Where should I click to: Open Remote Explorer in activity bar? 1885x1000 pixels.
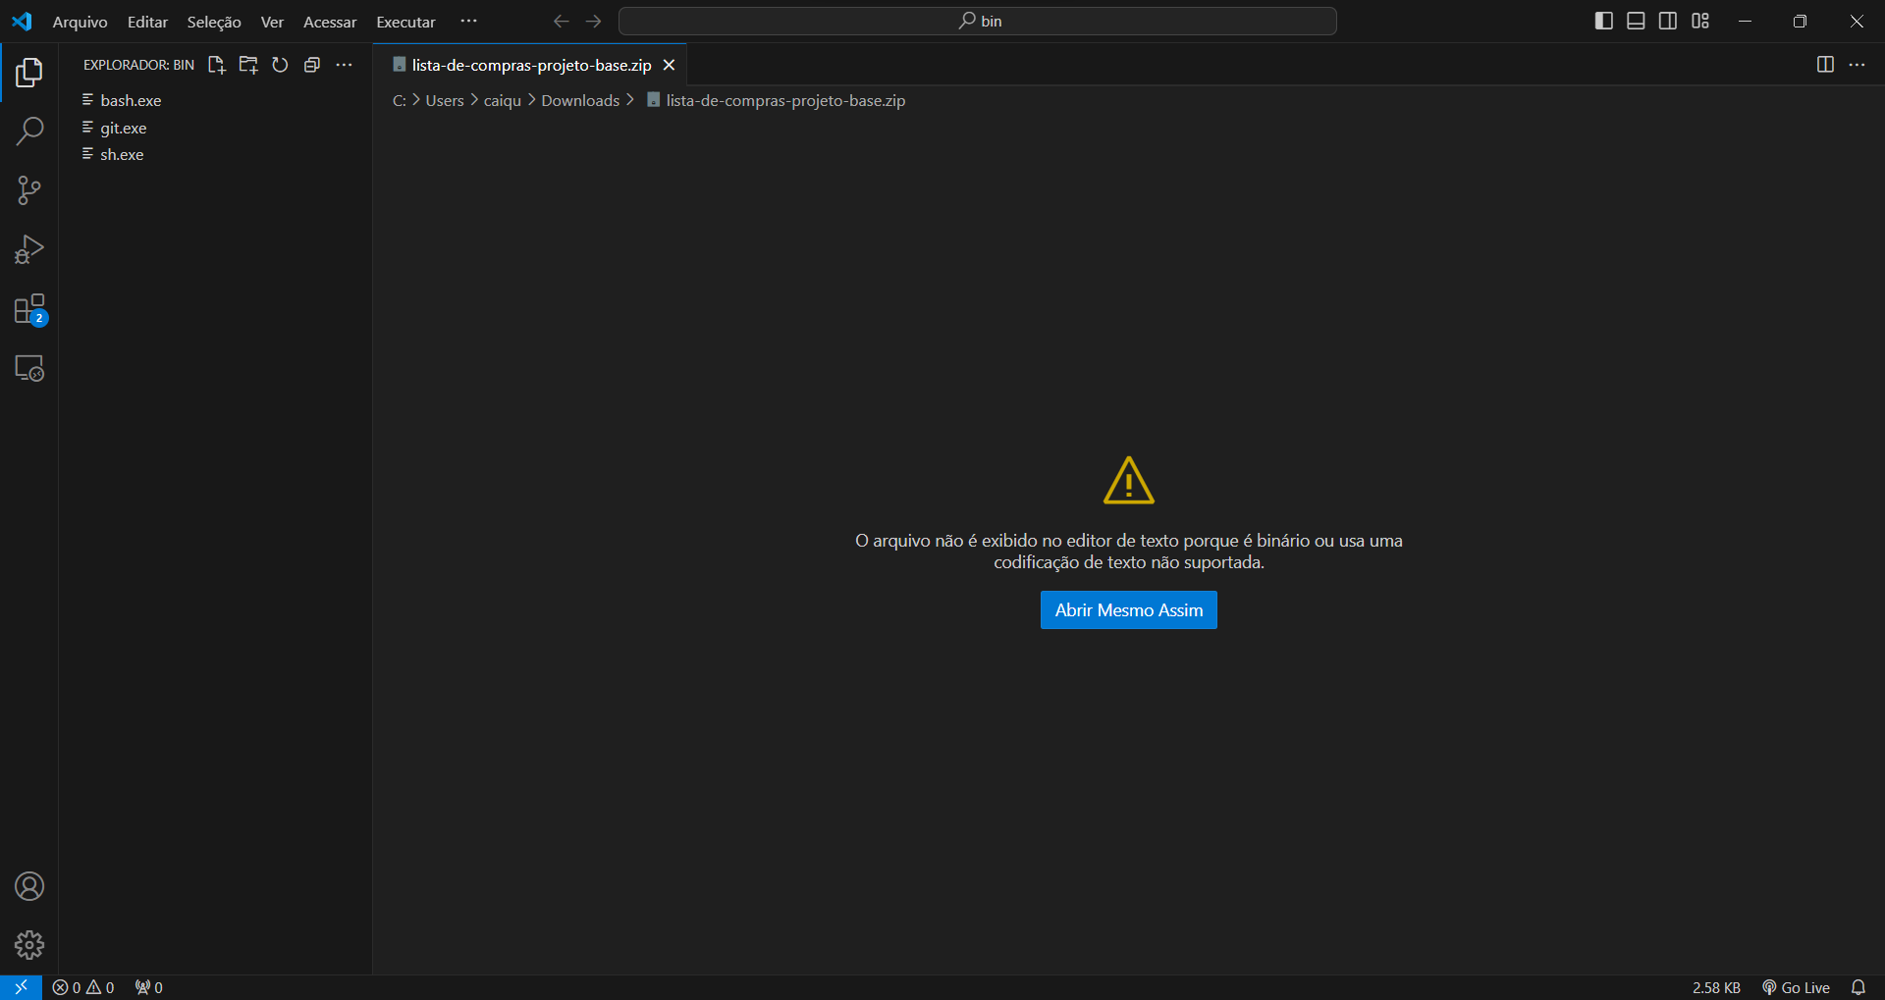pos(29,368)
